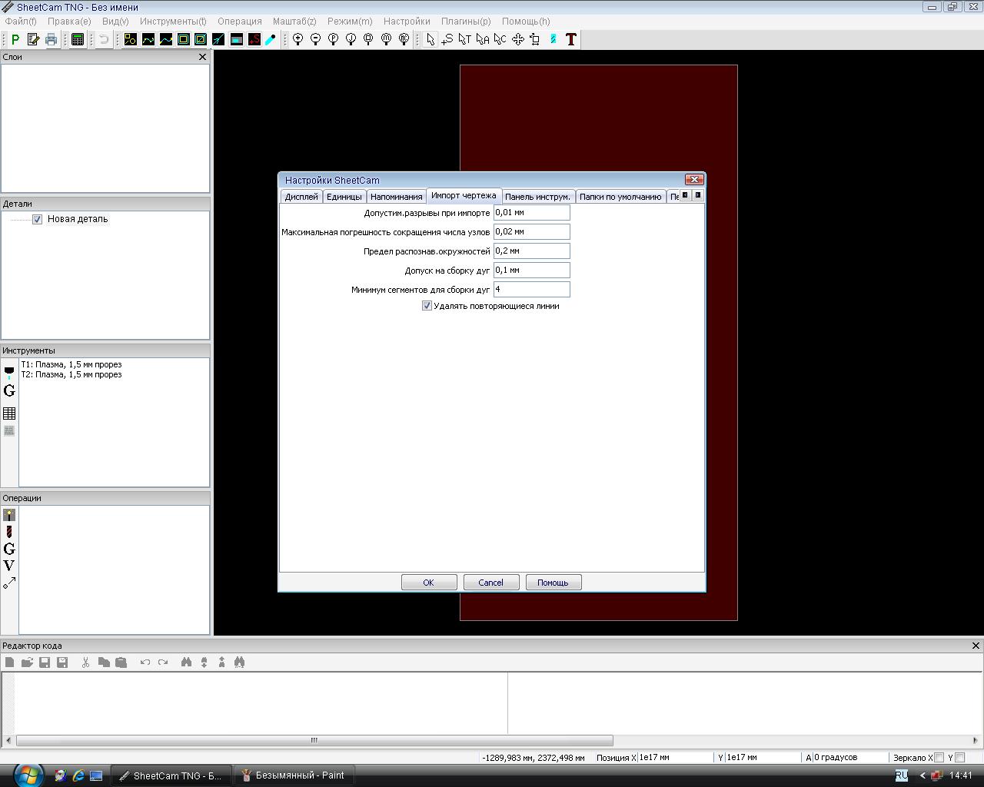Click the redo arrow in code editor
Screen dimensions: 984x787
(x=163, y=662)
